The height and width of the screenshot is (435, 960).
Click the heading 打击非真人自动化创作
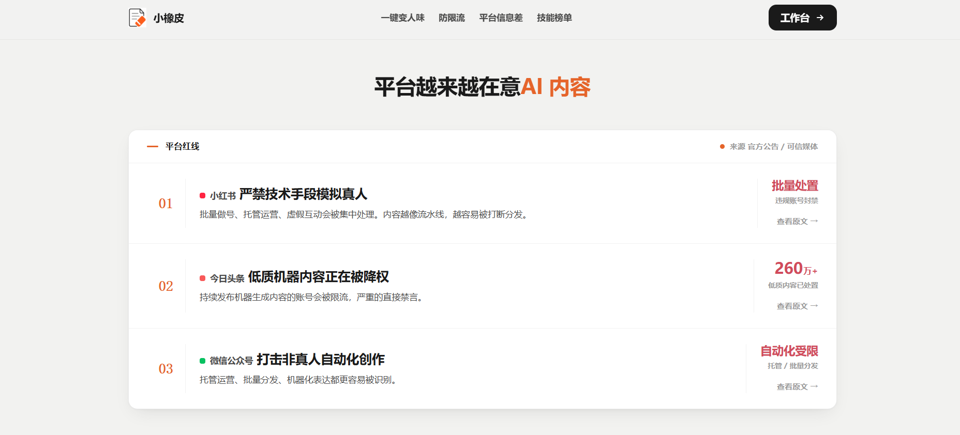[321, 360]
